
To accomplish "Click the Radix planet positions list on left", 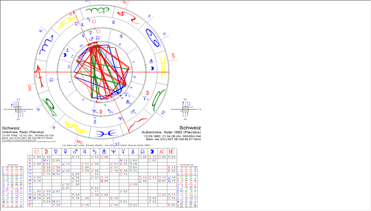I will pos(13,187).
